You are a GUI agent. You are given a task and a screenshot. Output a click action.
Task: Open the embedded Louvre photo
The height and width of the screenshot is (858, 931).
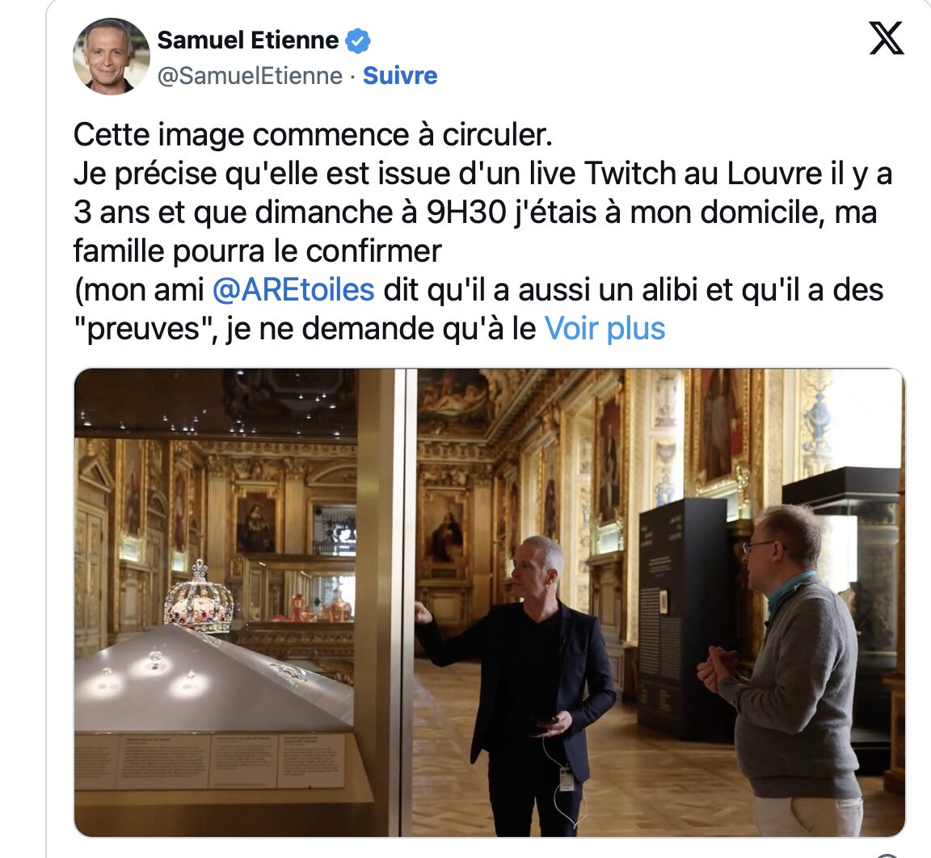[489, 602]
